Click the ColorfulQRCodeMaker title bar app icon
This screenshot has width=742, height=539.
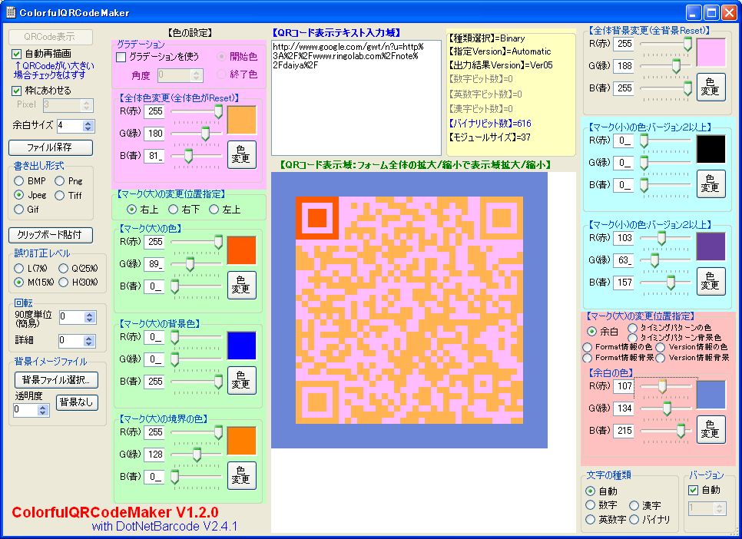(11, 12)
